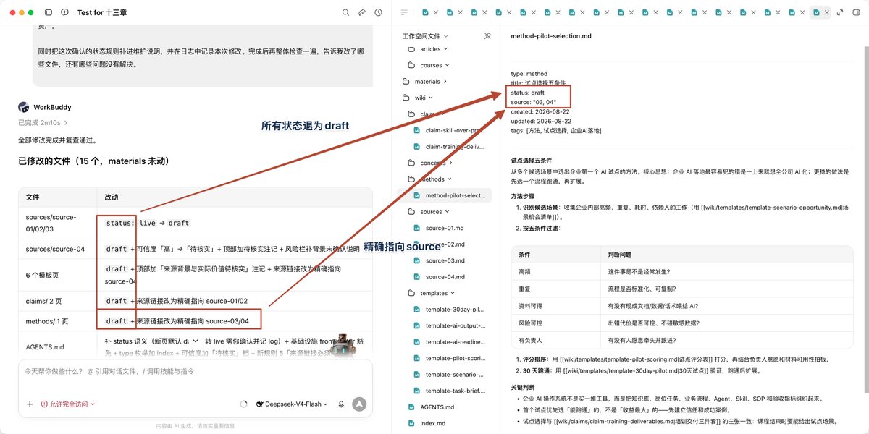Image resolution: width=869 pixels, height=434 pixels.
Task: Switch to the highlighted last file tab
Action: pos(816,12)
